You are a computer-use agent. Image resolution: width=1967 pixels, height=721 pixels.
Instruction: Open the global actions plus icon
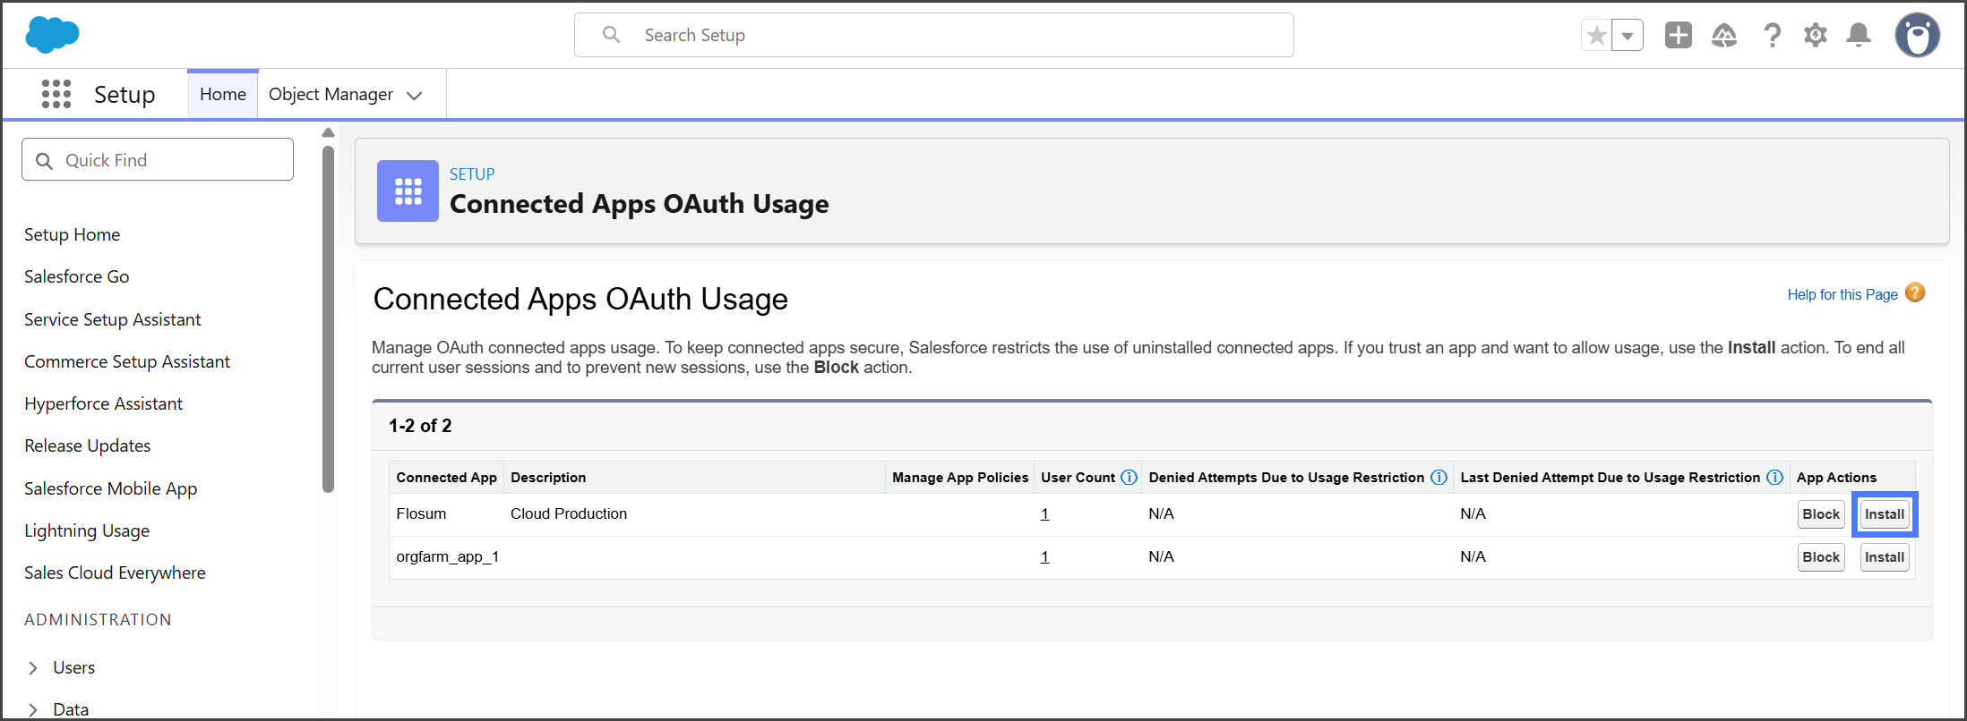1678,35
